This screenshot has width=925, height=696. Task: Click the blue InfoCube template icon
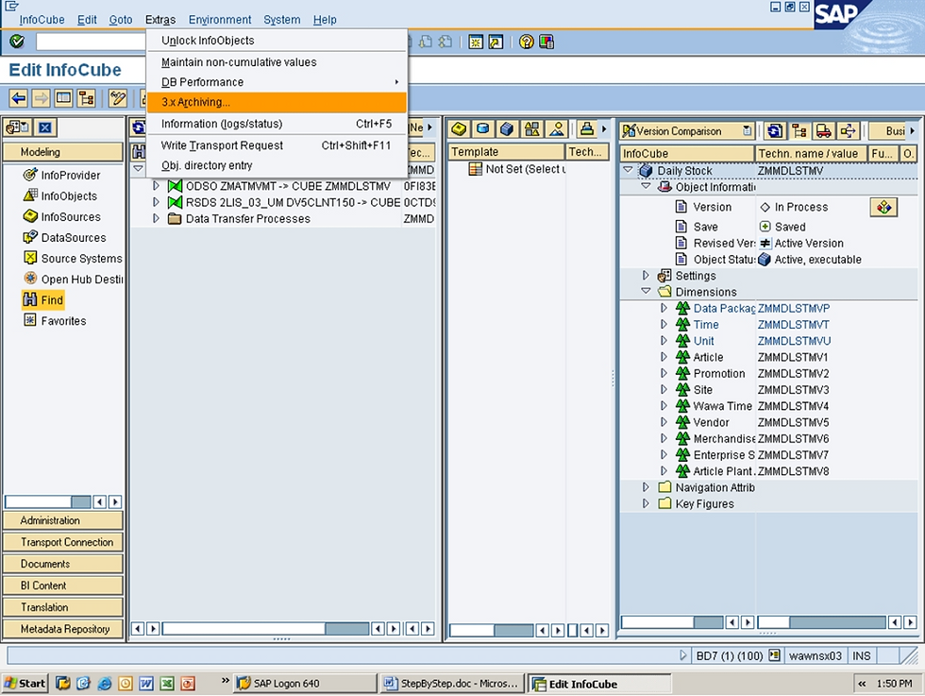coord(507,128)
